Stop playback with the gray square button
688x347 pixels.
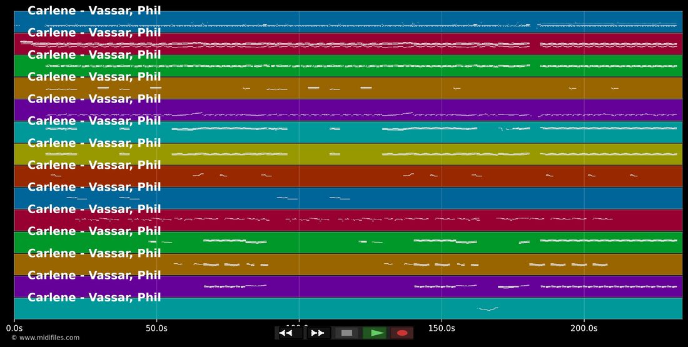click(x=347, y=333)
